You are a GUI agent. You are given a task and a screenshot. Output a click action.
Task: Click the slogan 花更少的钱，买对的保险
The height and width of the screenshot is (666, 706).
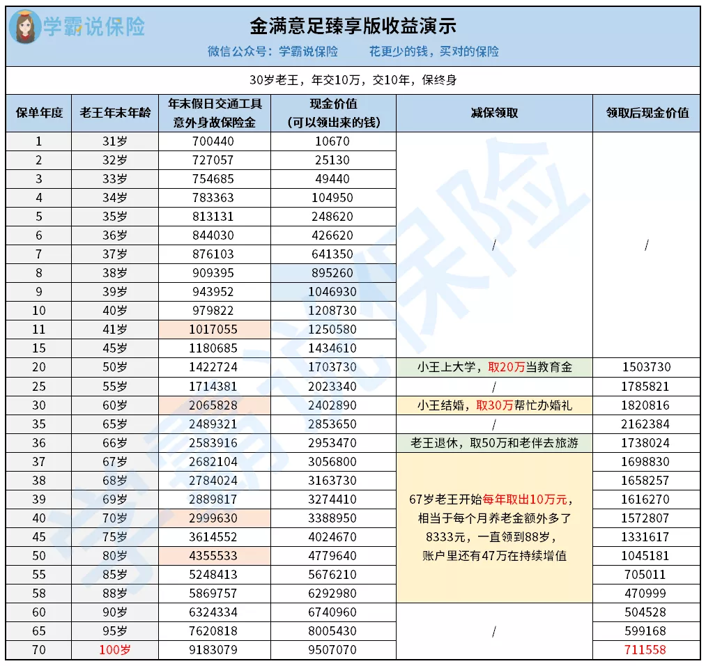pos(434,52)
